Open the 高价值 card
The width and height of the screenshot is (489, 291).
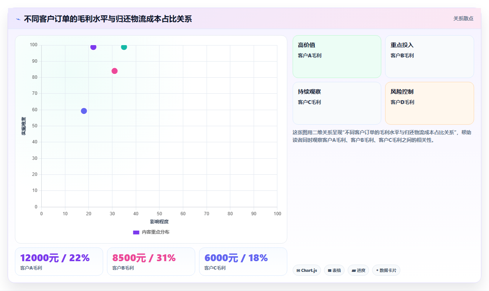coord(337,57)
